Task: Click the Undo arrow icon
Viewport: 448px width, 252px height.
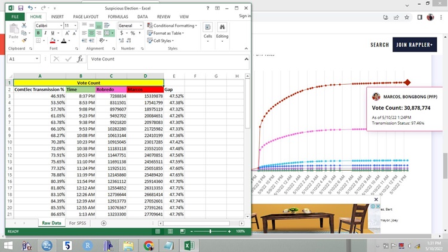Action: (x=30, y=8)
